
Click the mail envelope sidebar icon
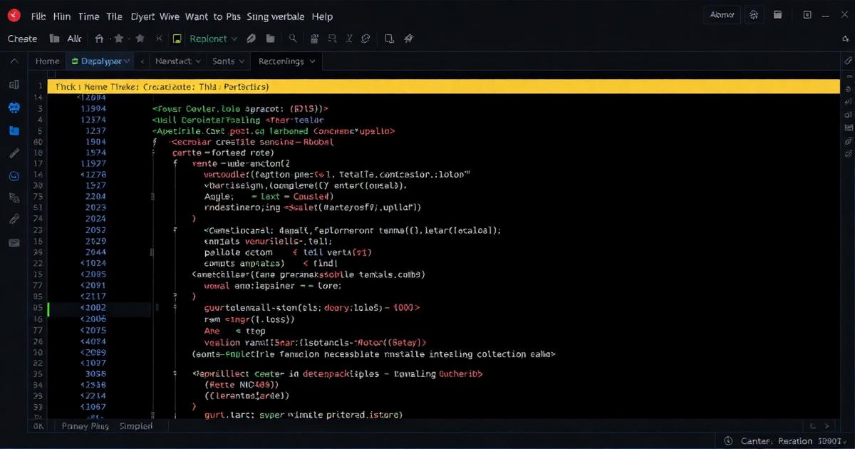[x=14, y=243]
